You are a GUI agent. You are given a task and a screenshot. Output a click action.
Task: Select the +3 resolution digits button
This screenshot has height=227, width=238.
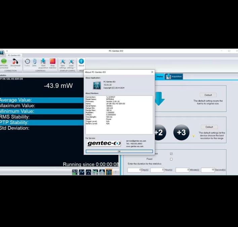pos(182,132)
